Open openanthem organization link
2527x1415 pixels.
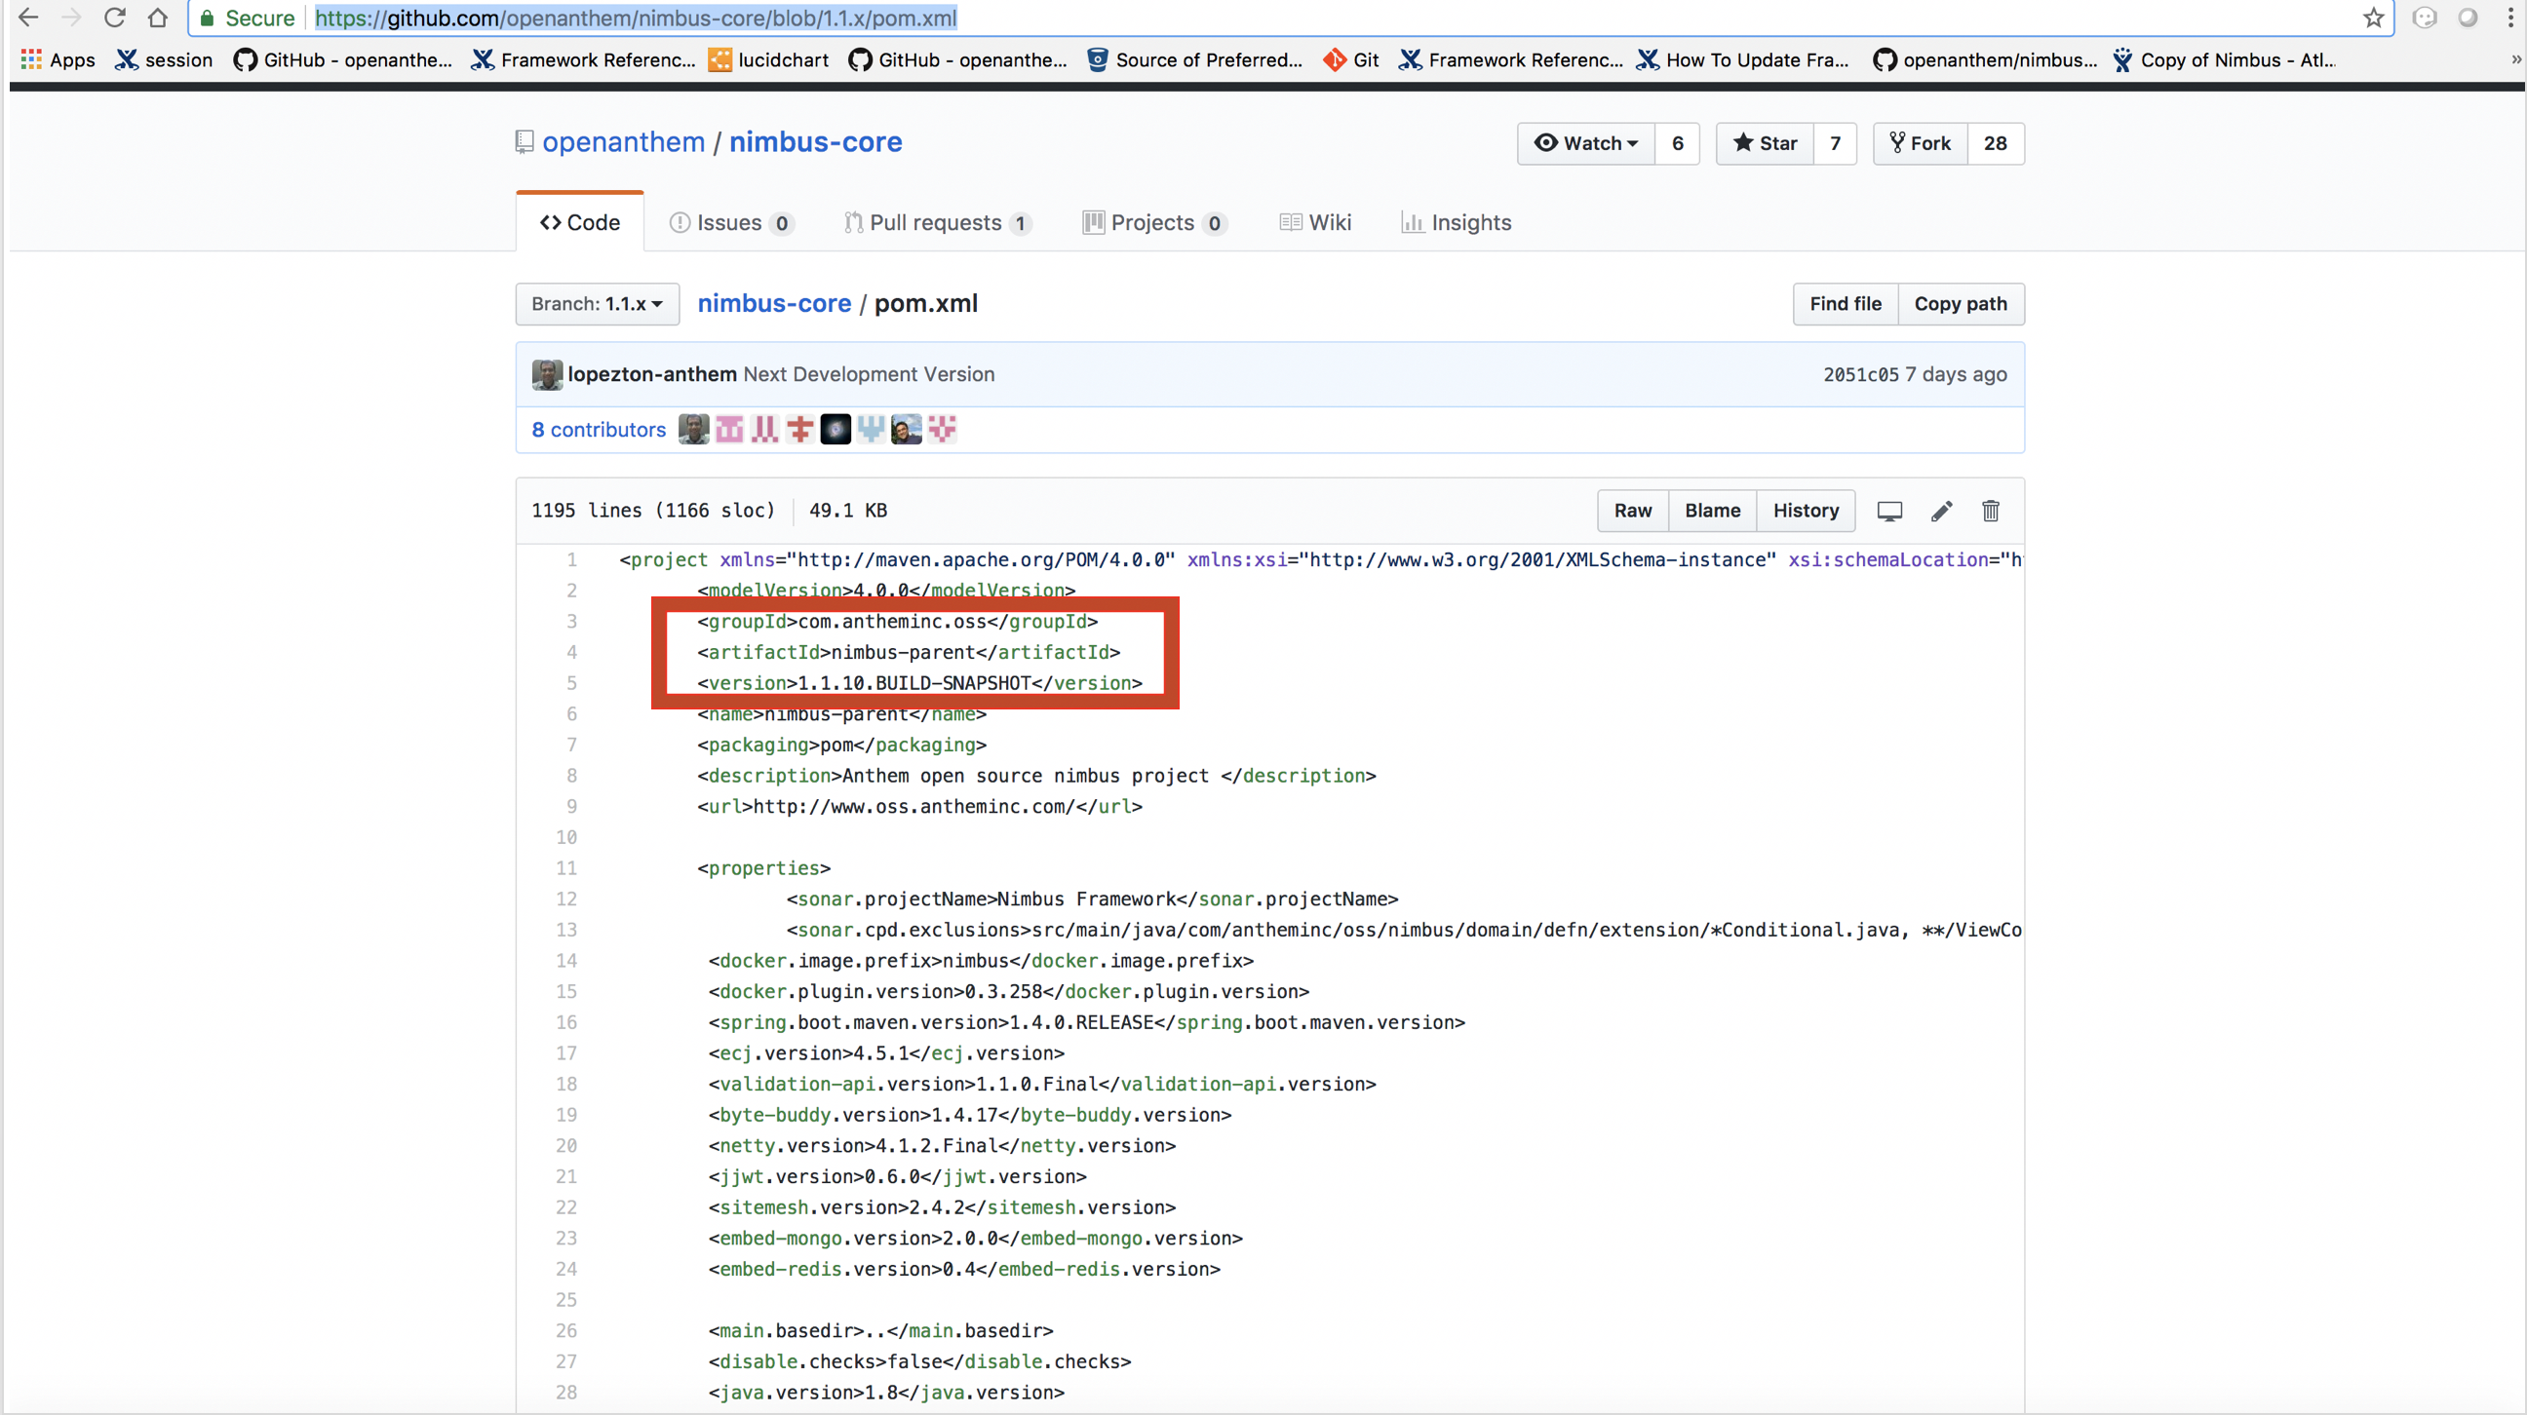pyautogui.click(x=624, y=142)
